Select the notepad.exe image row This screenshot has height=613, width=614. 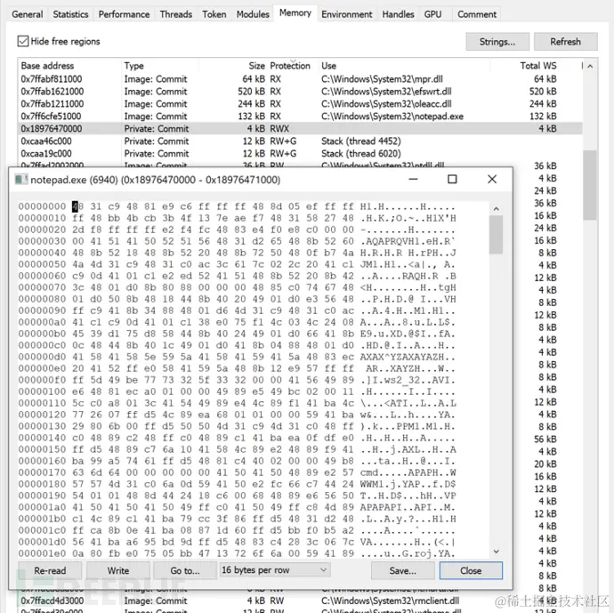click(300, 117)
